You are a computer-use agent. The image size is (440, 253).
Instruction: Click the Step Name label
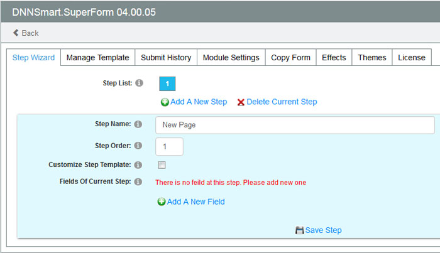113,124
